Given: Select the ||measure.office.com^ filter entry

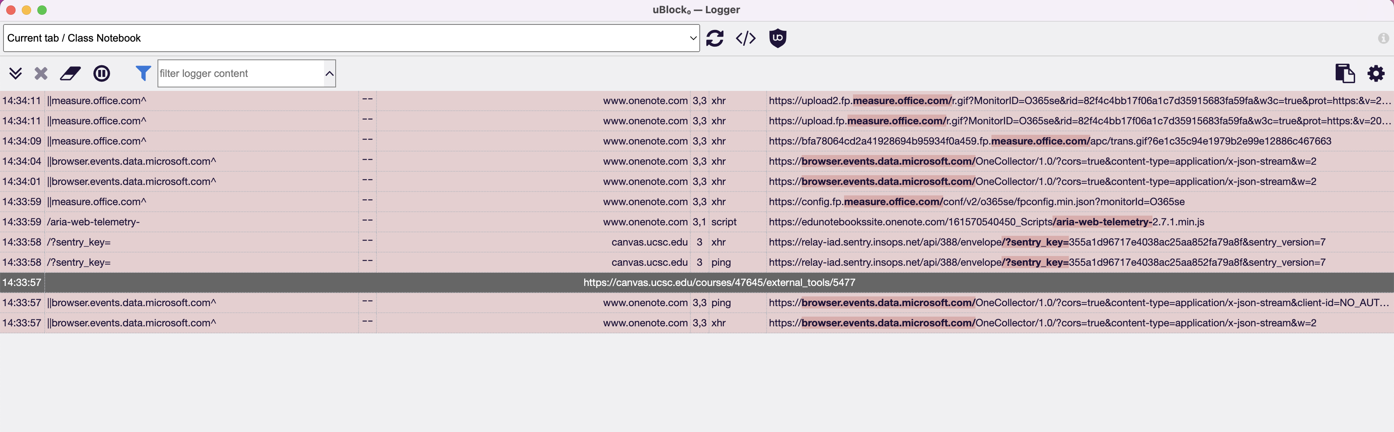Looking at the screenshot, I should click(x=97, y=101).
